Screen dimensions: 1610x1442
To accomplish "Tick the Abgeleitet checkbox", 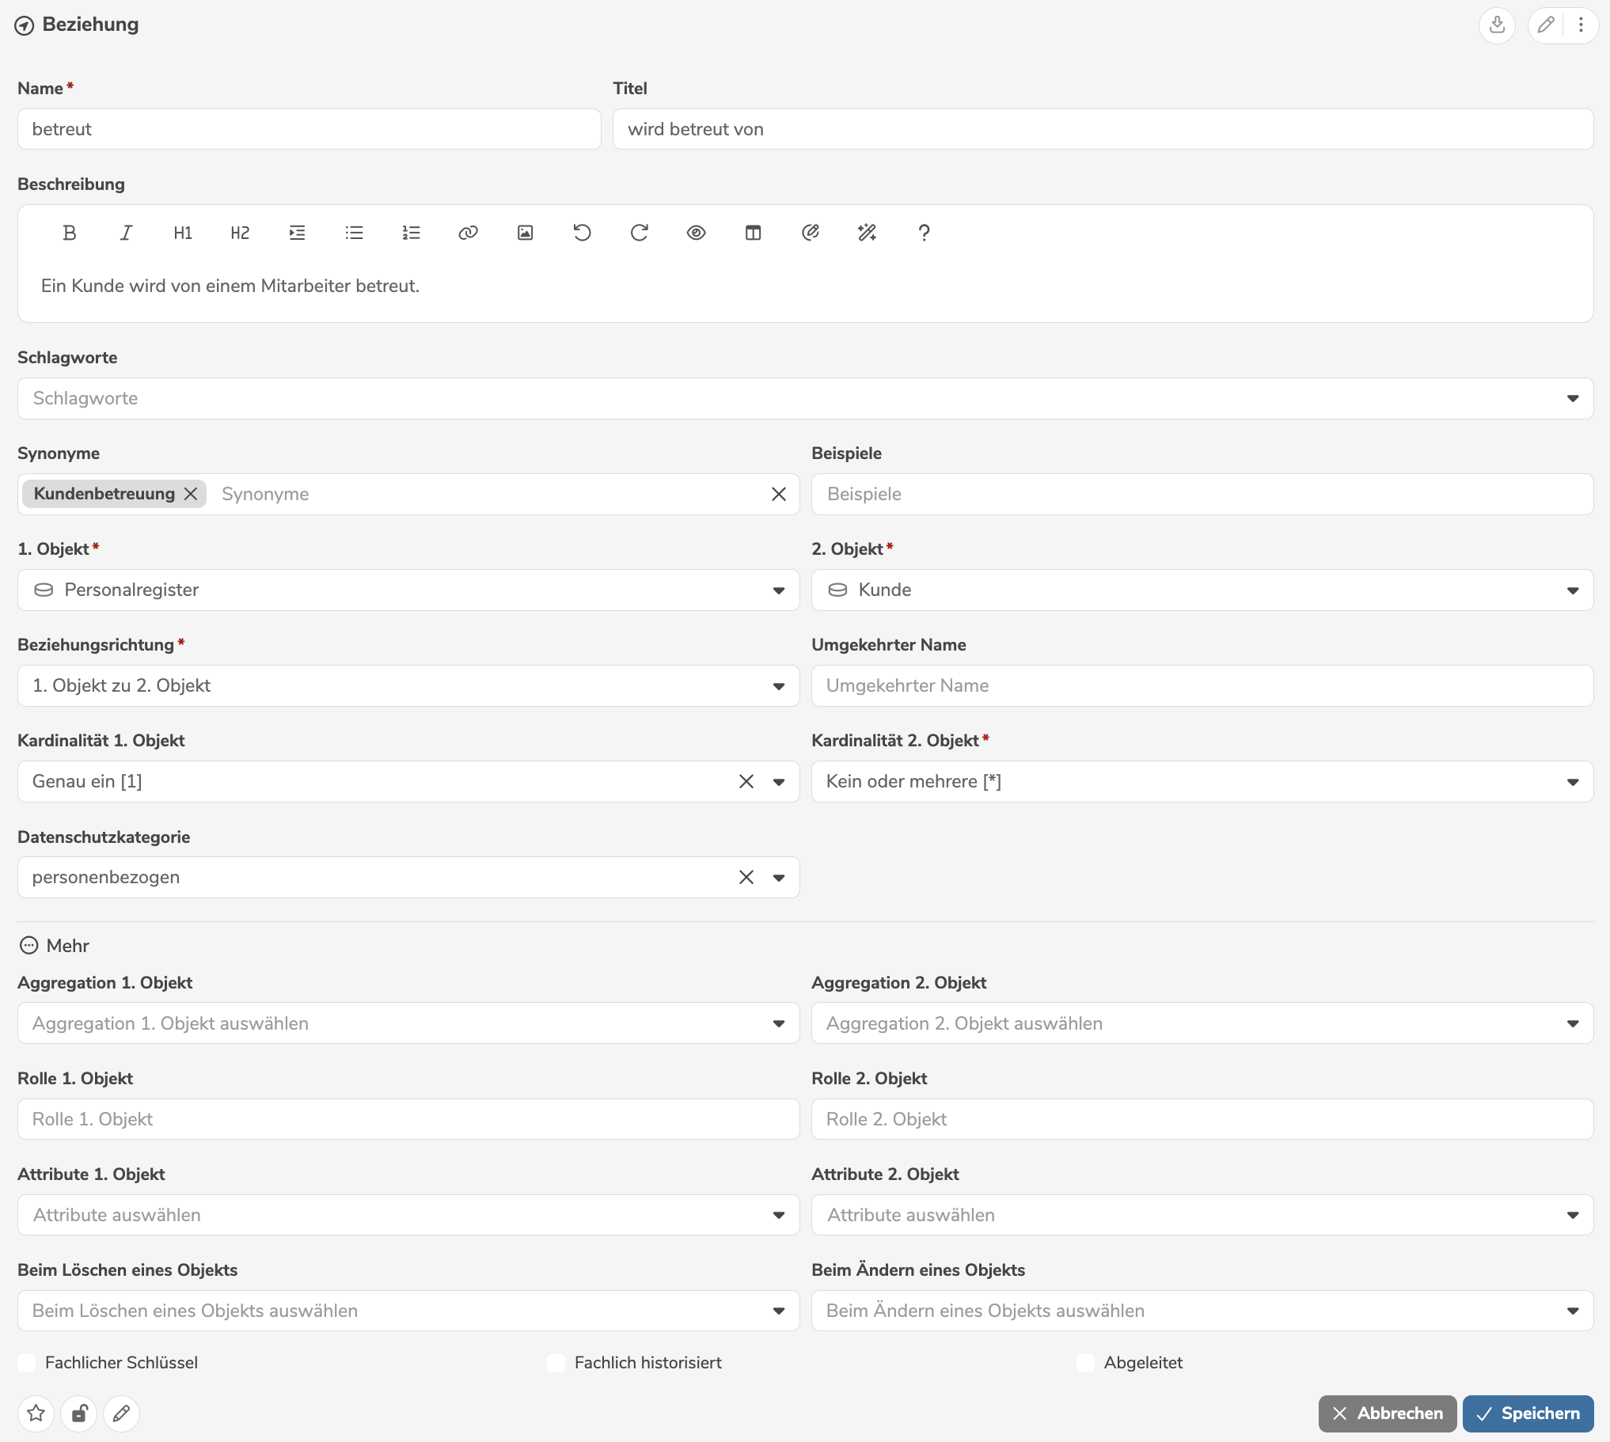I will (1085, 1363).
